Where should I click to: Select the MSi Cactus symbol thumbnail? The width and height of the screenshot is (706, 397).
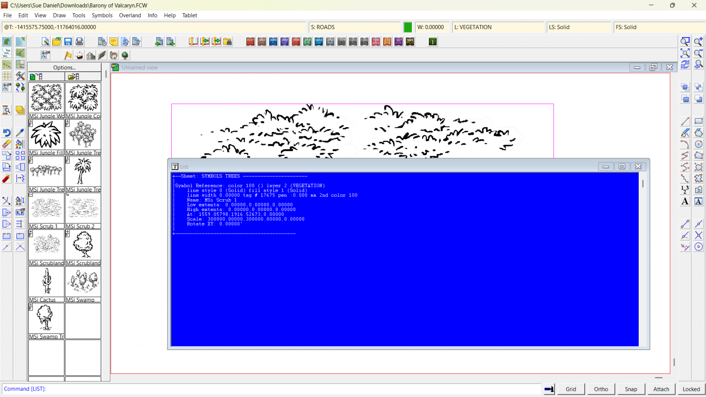(46, 282)
